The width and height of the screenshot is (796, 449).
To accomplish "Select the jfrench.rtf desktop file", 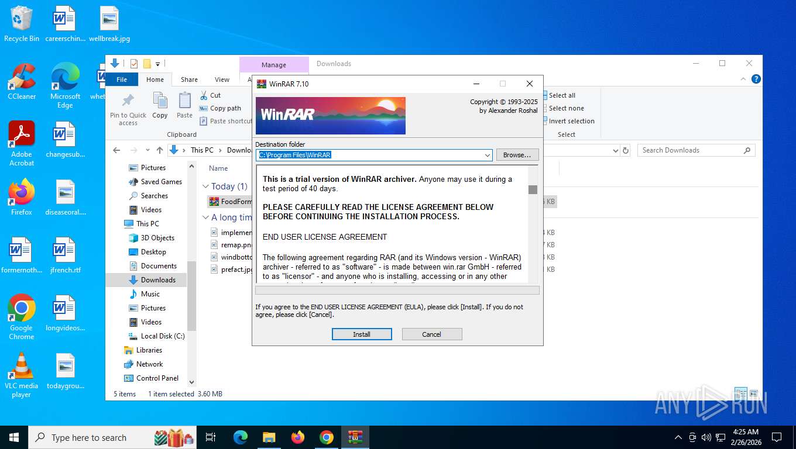I will (65, 255).
